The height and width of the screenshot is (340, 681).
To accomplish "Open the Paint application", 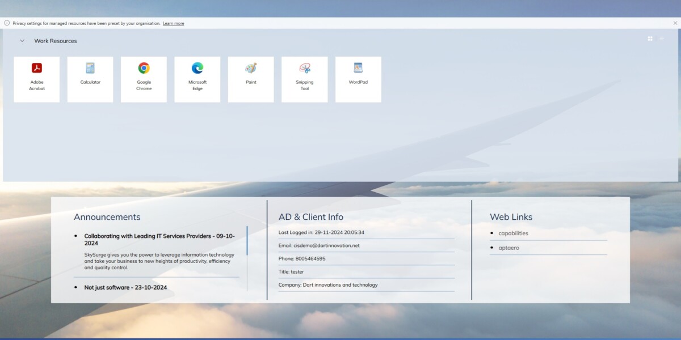I will click(x=251, y=79).
